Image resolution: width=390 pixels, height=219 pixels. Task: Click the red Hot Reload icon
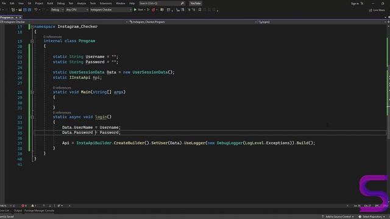click(153, 10)
